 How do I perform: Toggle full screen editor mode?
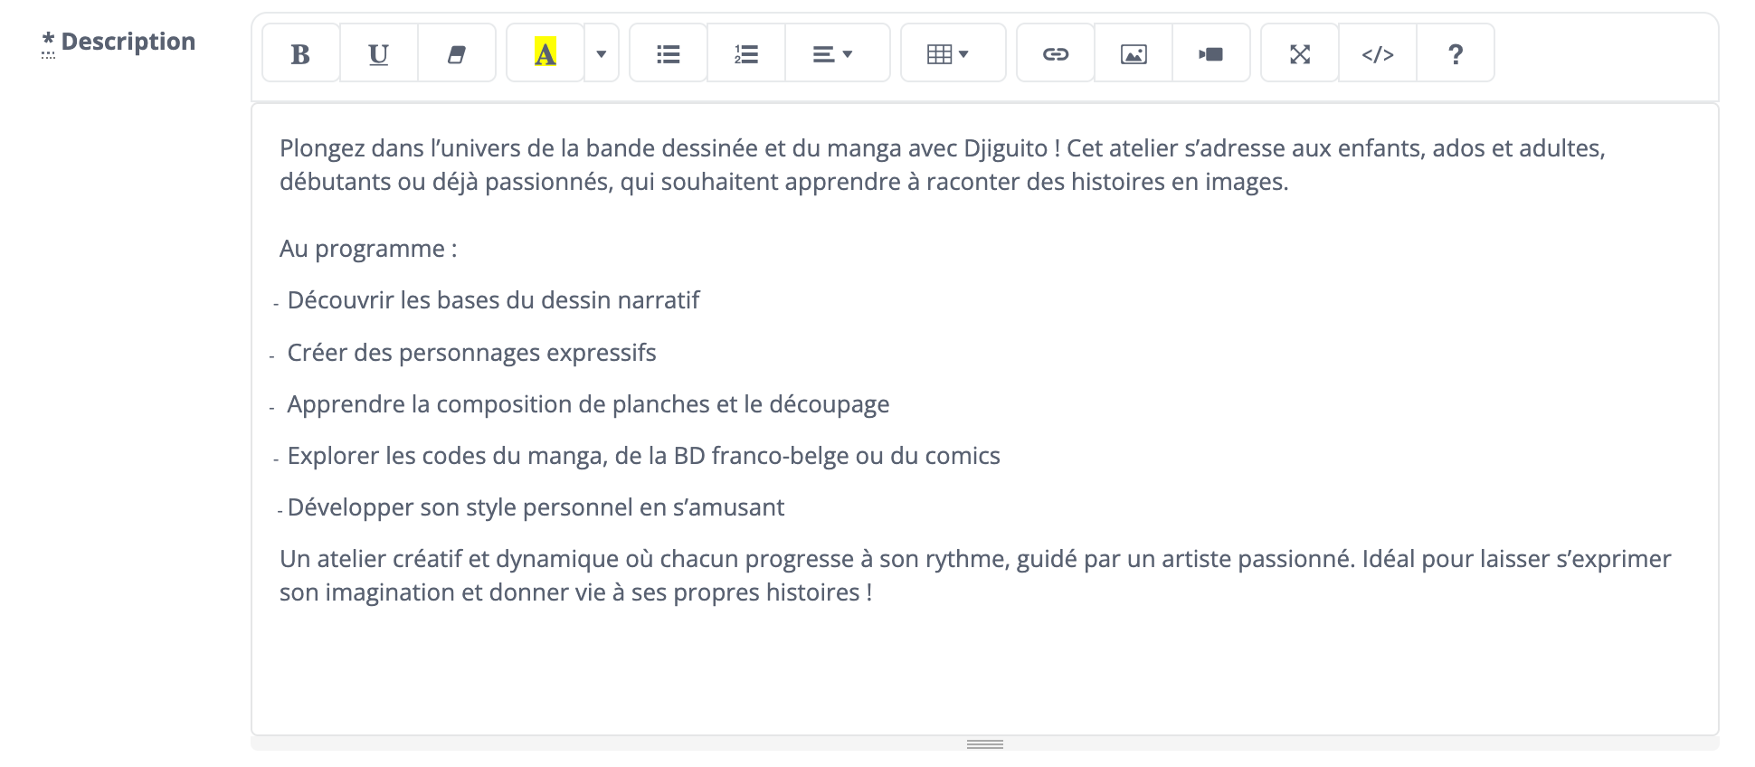(1300, 53)
